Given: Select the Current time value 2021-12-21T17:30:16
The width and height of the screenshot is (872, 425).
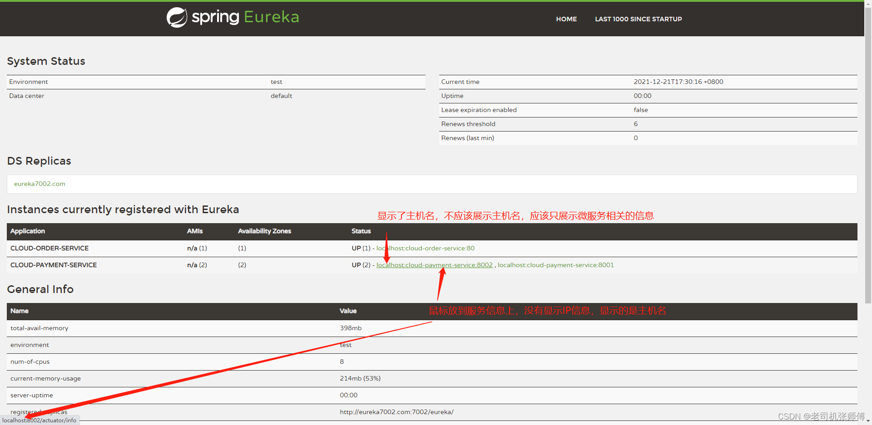Looking at the screenshot, I should pos(678,82).
